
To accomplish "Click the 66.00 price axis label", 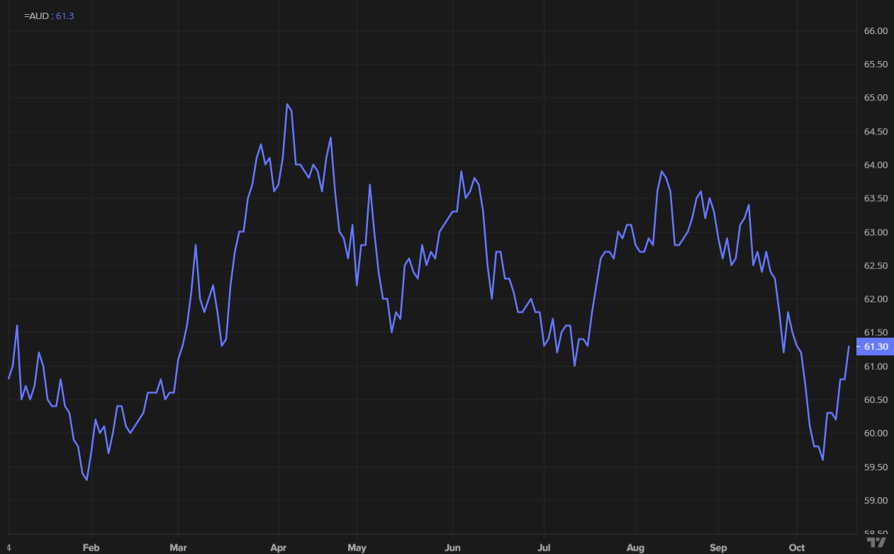I will 876,31.
